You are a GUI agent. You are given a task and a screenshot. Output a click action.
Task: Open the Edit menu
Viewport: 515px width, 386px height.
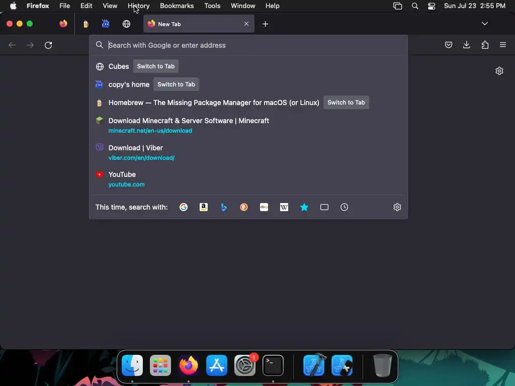[x=87, y=6]
